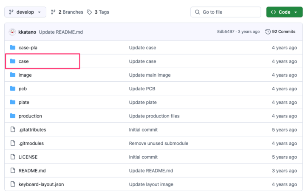Open the pcb folder
This screenshot has width=306, height=195.
click(23, 89)
